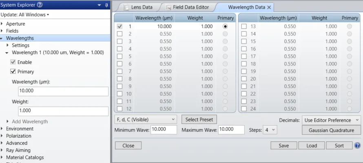The height and width of the screenshot is (163, 363).
Task: Click the blue help icon beside Sort
Action: [357, 145]
